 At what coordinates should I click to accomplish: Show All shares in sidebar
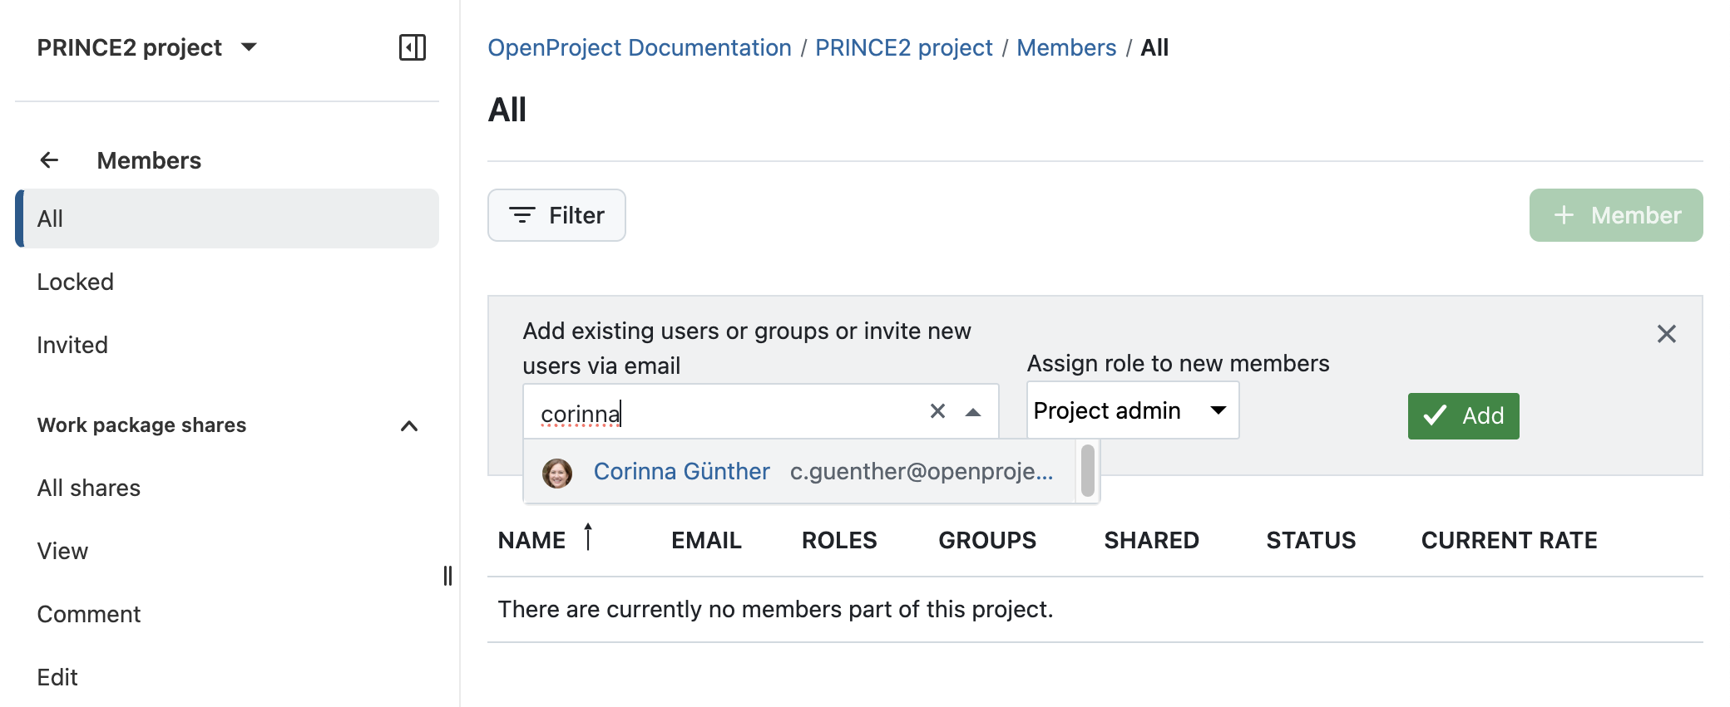89,488
